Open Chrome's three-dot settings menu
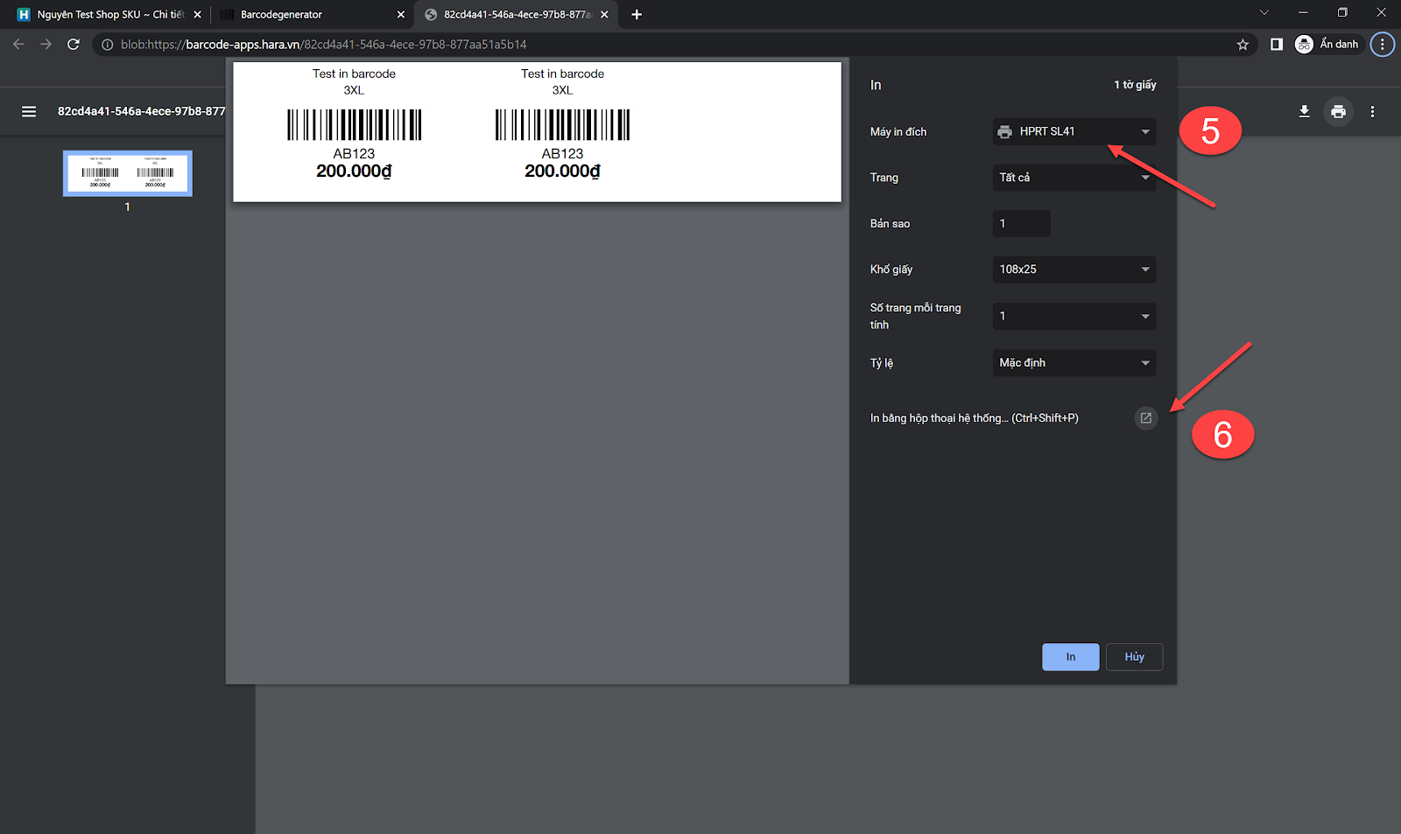Viewport: 1401px width, 834px height. pyautogui.click(x=1383, y=45)
